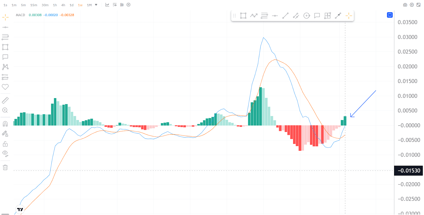Switch to the 1s timeframe
The height and width of the screenshot is (215, 424).
pyautogui.click(x=5, y=5)
